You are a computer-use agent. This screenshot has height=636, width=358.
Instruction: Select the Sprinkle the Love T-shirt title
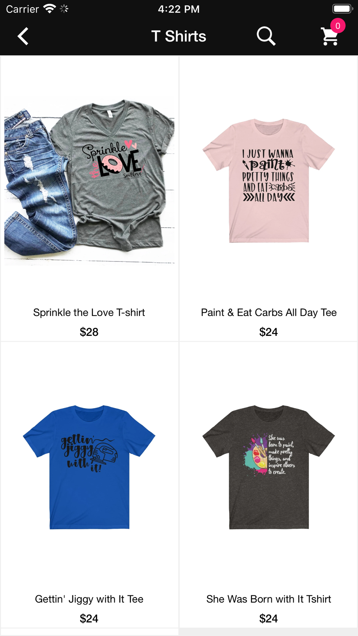click(89, 312)
